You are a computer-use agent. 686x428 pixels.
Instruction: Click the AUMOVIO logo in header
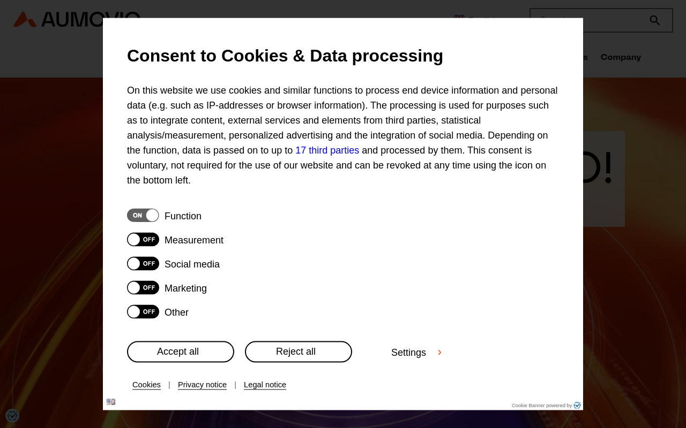coord(77,19)
